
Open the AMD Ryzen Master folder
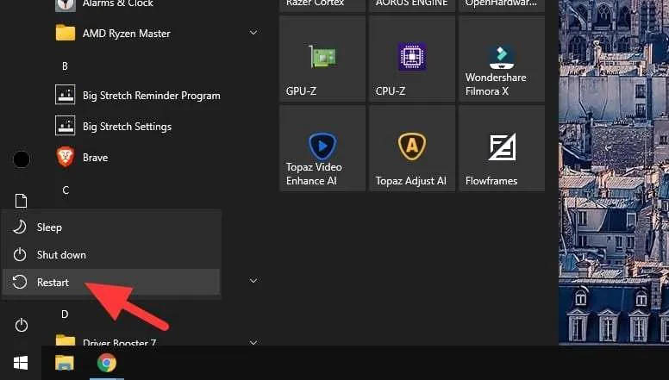(113, 34)
